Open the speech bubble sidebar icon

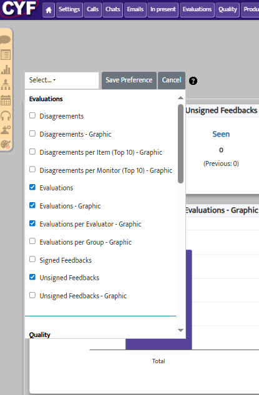pos(5,40)
